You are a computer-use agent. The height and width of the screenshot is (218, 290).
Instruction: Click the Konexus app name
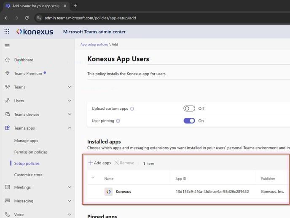tap(124, 191)
